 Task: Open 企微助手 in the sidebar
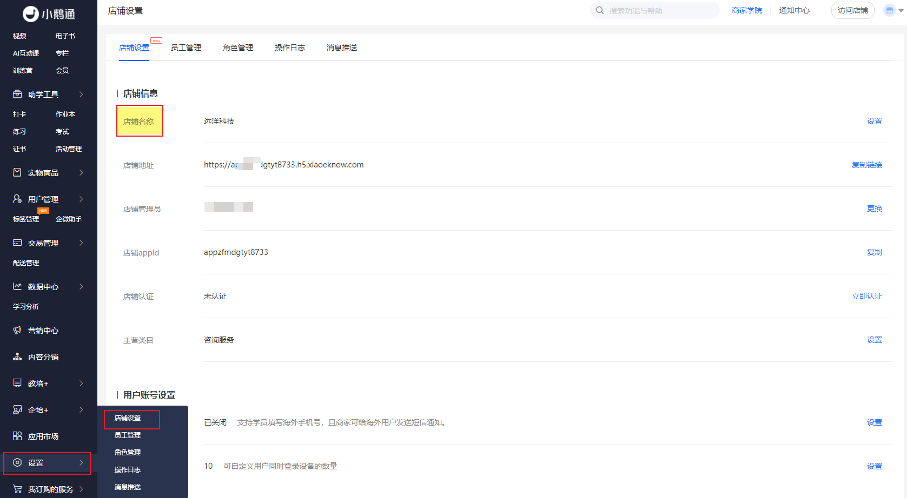(x=69, y=219)
